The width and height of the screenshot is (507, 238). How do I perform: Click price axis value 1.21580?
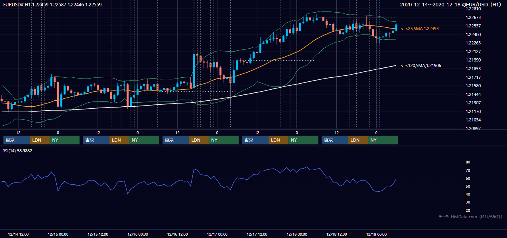473,86
